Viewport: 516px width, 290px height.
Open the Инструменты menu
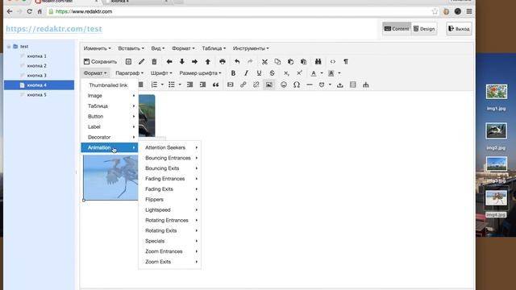tap(251, 48)
